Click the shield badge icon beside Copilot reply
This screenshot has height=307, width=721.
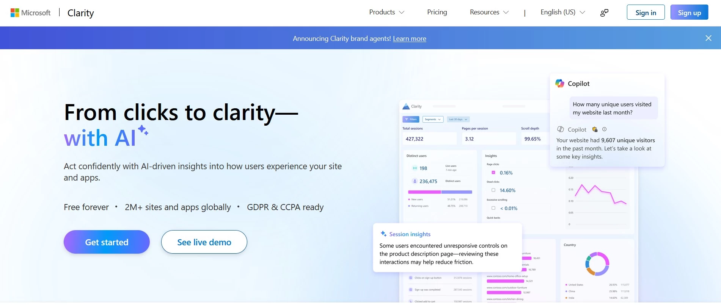[x=595, y=129]
